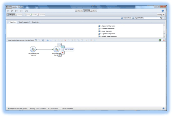
Task: Switch to the Predict mode
Action: point(87,11)
